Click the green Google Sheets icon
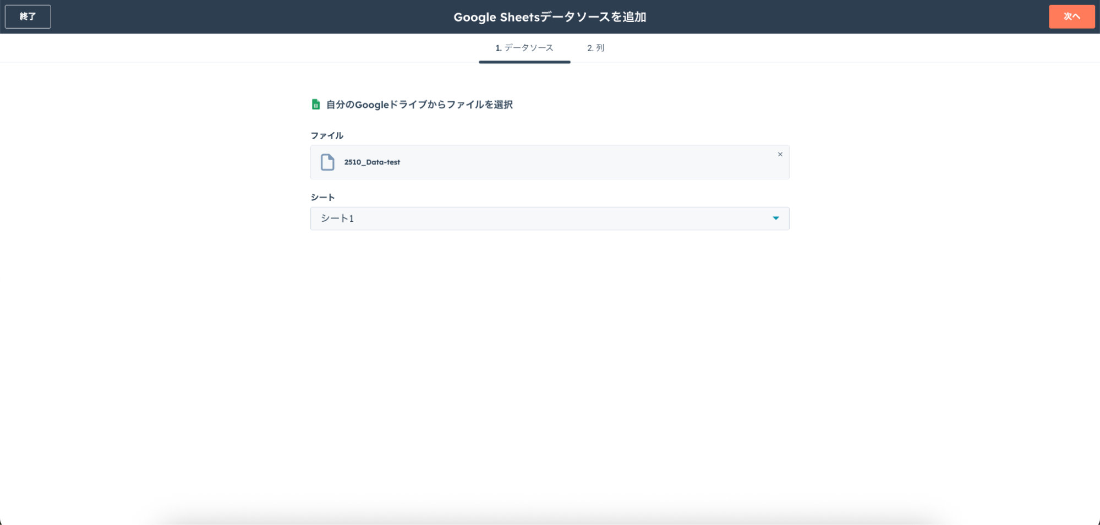 coord(315,105)
